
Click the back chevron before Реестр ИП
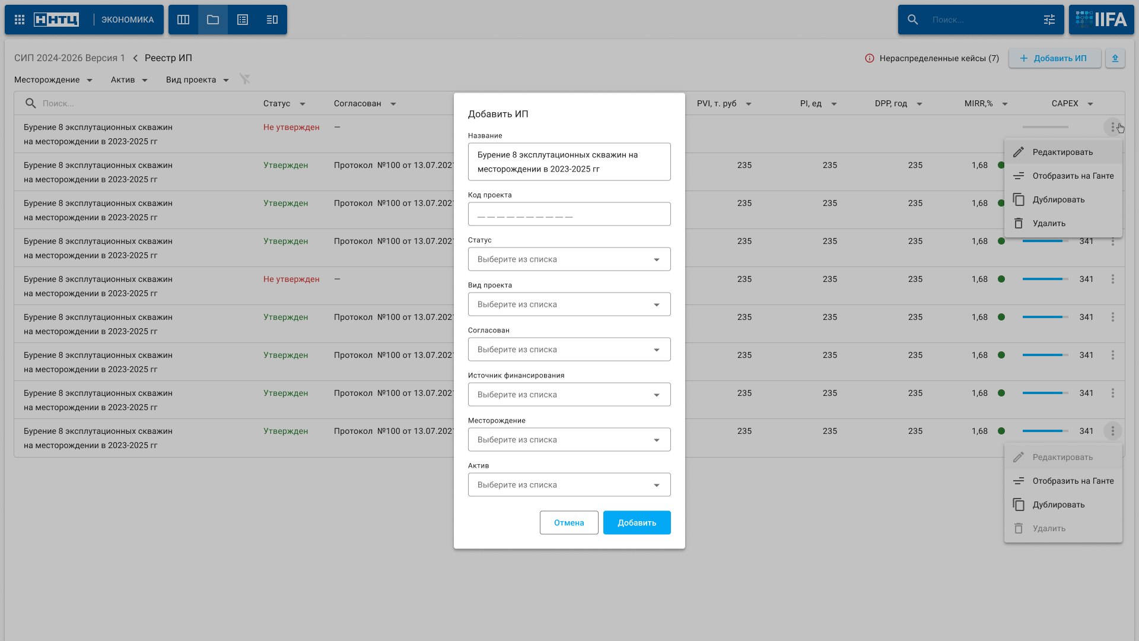pyautogui.click(x=135, y=58)
